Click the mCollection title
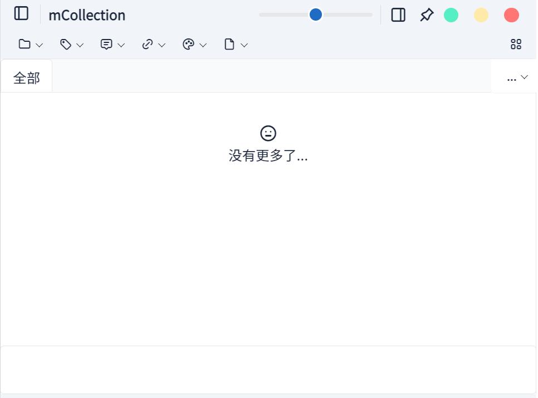Screen dimensions: 538x398 pos(87,15)
